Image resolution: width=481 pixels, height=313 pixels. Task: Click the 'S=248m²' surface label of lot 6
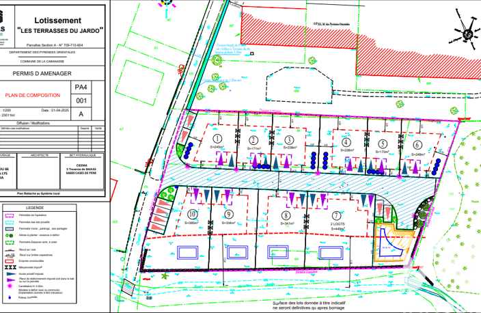point(418,154)
